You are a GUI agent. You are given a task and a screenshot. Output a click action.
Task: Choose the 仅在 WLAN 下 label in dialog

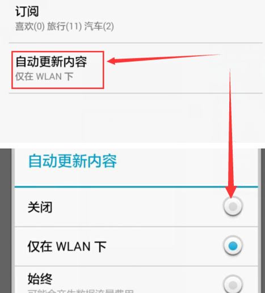67,247
